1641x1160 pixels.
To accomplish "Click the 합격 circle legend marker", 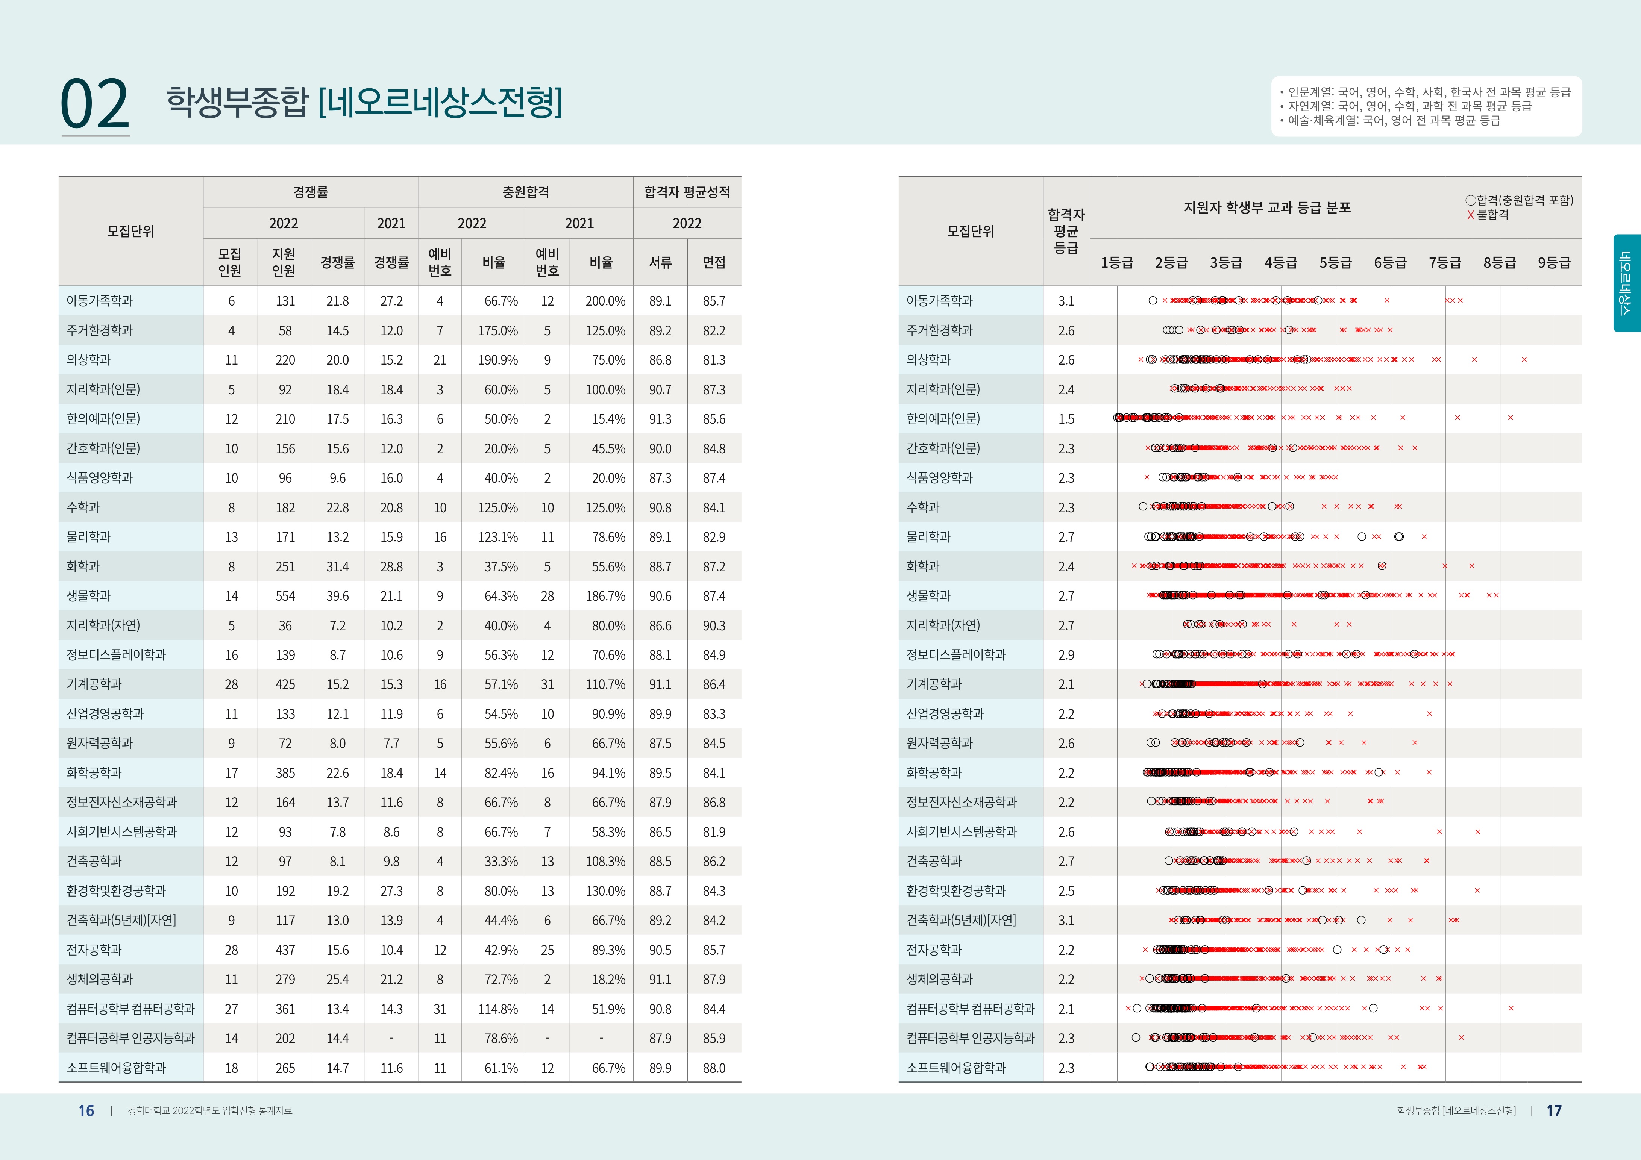I will [x=1470, y=201].
